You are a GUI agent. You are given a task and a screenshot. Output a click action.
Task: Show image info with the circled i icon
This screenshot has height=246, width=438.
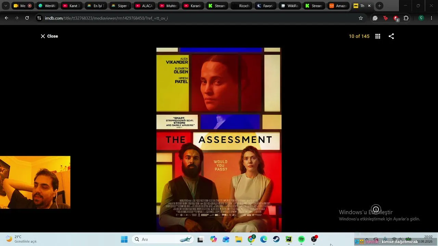376,209
